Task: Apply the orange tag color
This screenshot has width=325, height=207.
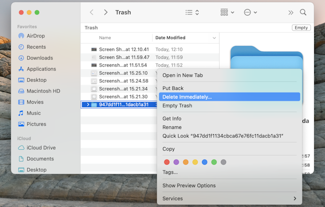Action: pos(185,162)
